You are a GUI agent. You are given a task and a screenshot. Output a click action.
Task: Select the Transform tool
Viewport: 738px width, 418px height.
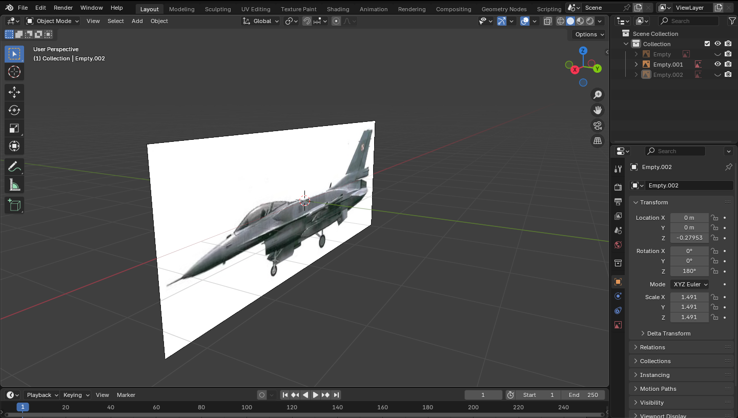pyautogui.click(x=14, y=146)
